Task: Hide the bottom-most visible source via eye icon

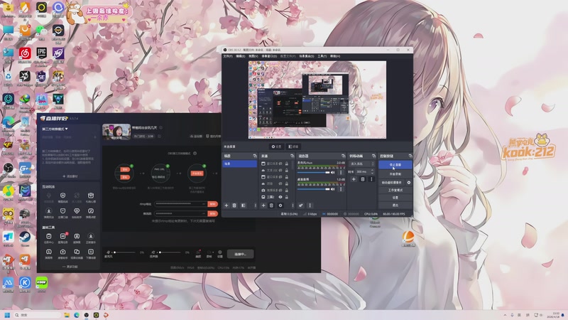Action: pos(280,197)
